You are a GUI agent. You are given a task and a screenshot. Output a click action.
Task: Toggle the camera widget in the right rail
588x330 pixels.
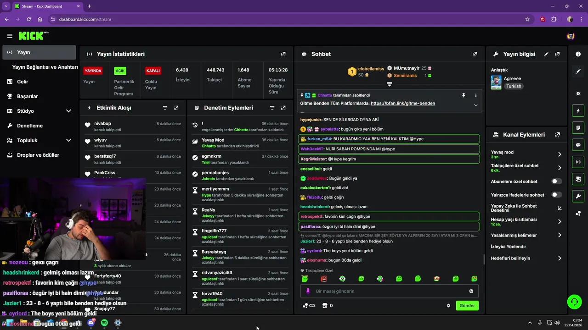[578, 179]
